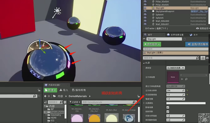Click the lock icon in content browser

click(138, 96)
